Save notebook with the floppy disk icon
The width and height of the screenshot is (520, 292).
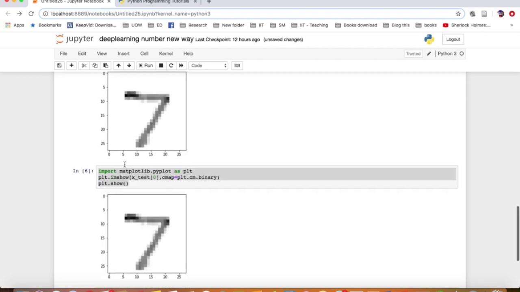[59, 66]
